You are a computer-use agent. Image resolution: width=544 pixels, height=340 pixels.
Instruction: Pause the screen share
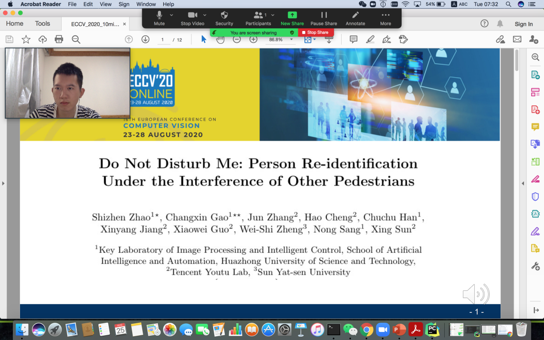[324, 18]
